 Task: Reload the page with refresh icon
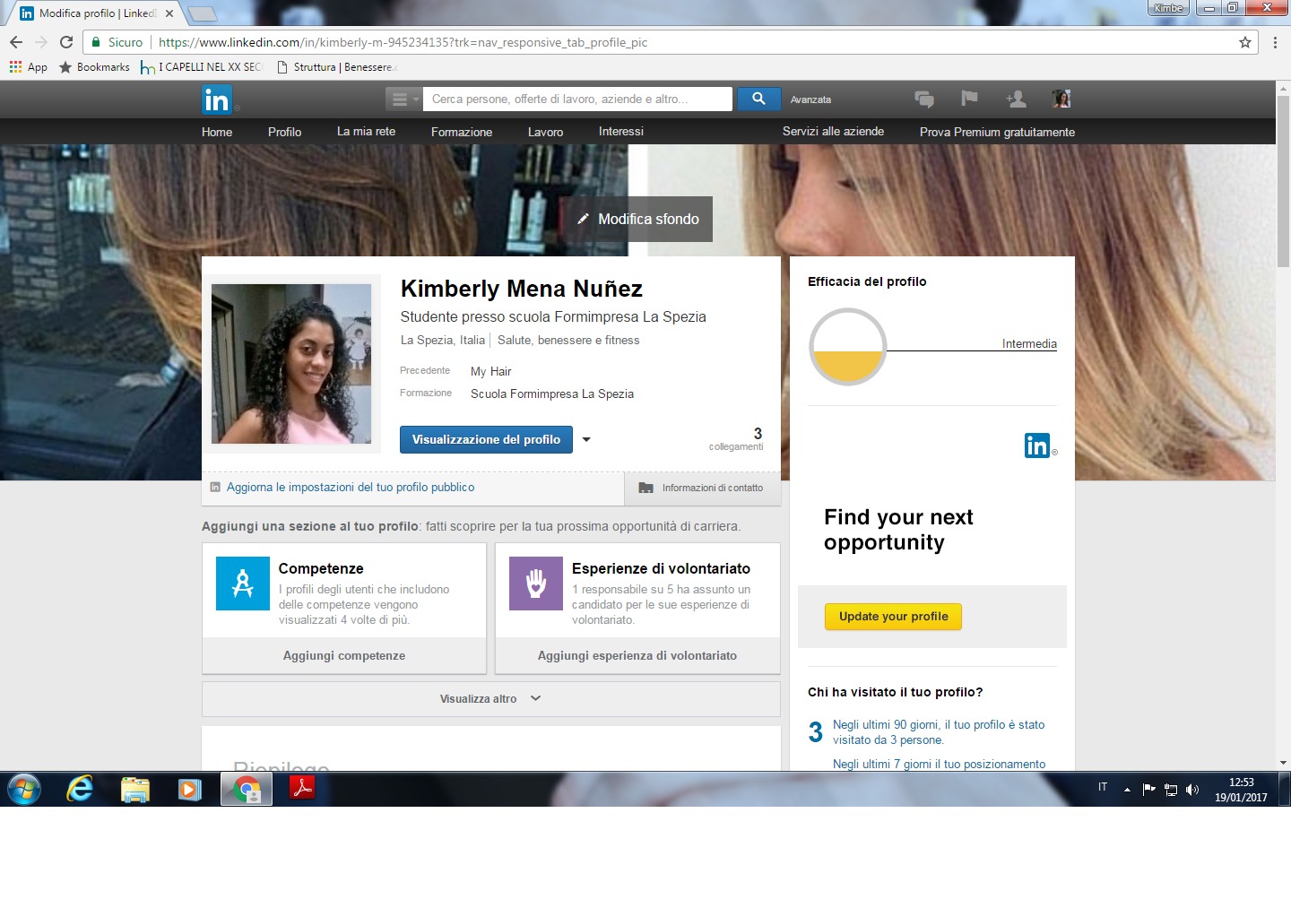(x=66, y=42)
